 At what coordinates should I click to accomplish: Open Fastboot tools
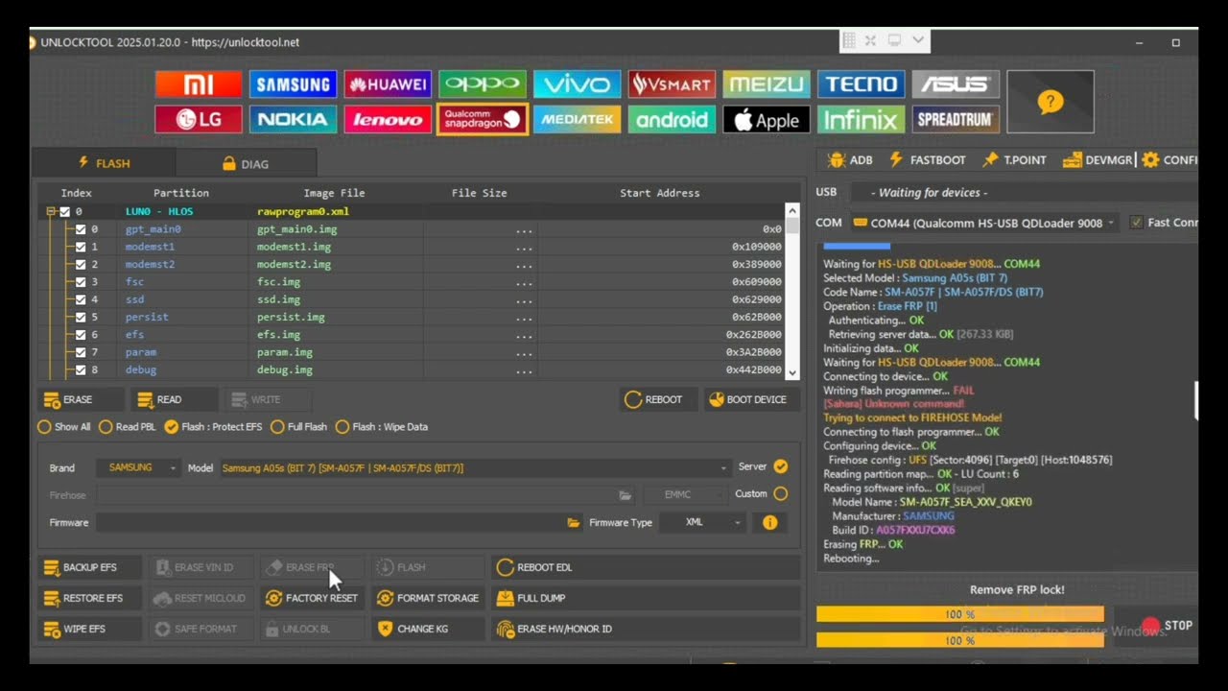click(927, 160)
